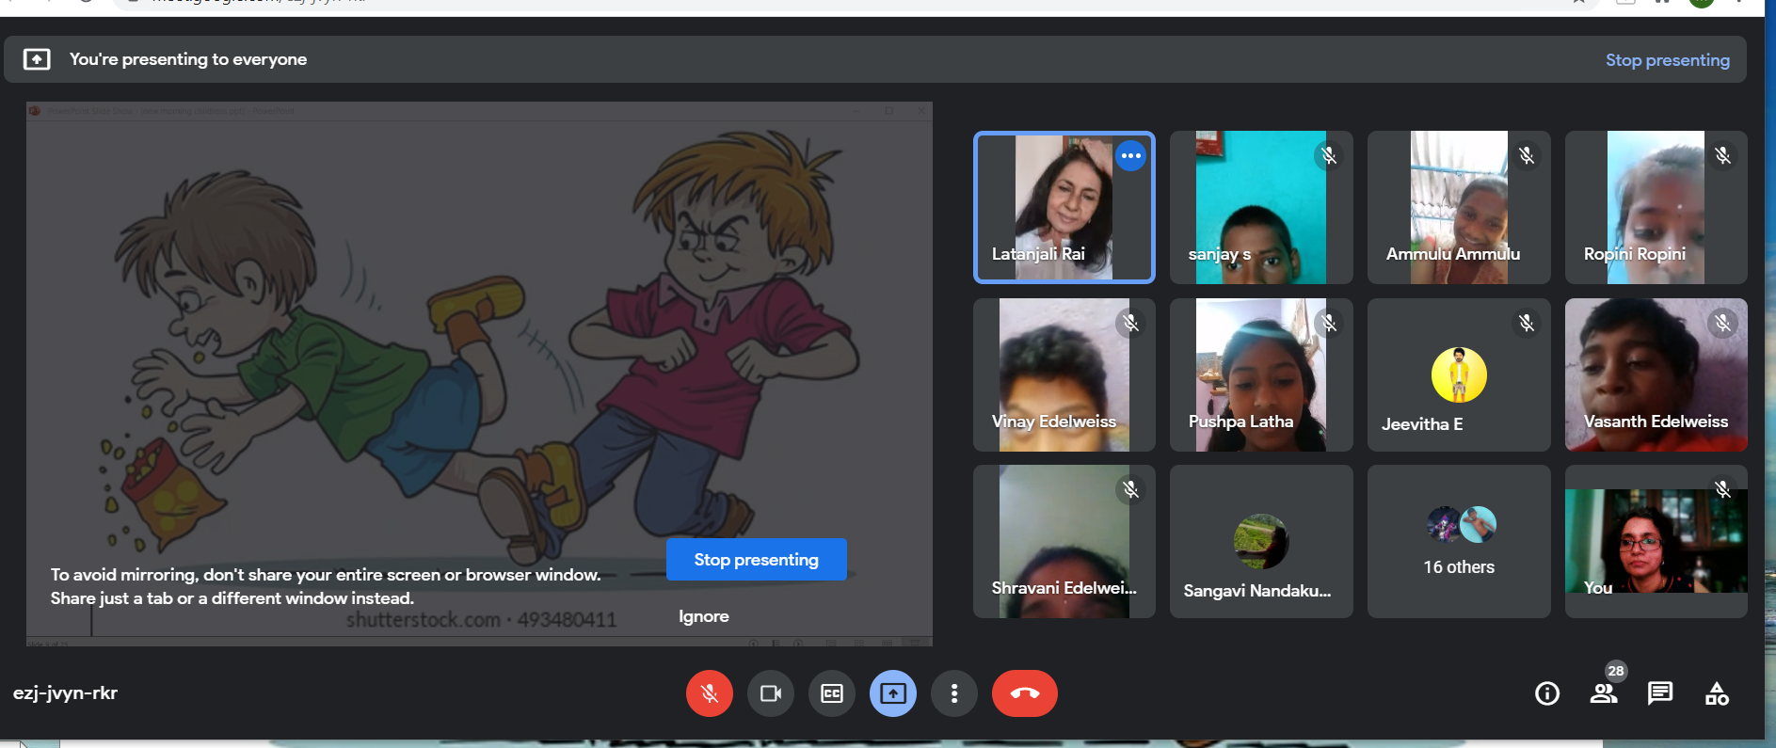The image size is (1776, 748).
Task: Click Ignore on mirroring warning
Action: pyautogui.click(x=704, y=616)
